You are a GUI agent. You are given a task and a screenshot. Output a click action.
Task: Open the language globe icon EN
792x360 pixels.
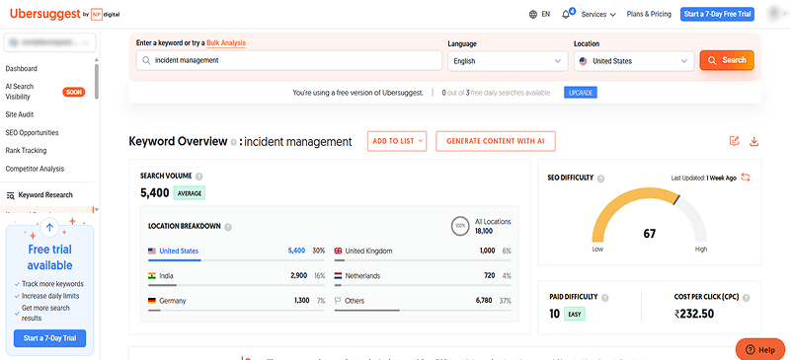(x=539, y=14)
